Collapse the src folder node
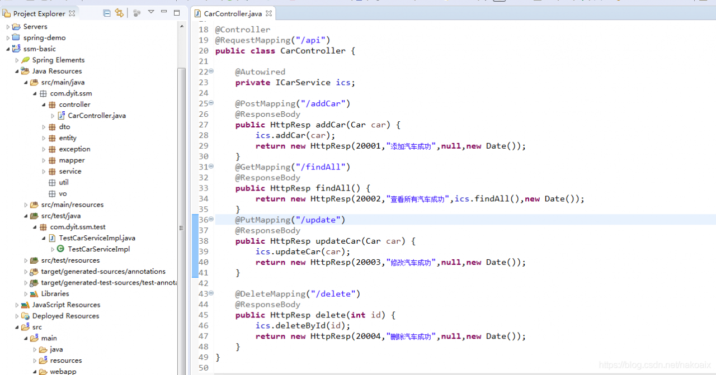Screen dimensions: 716x375 point(17,328)
